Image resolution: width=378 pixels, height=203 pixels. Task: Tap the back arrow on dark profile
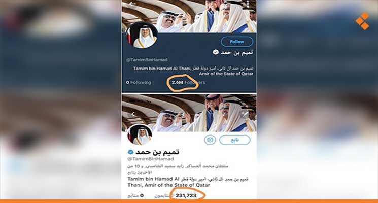coord(132,4)
